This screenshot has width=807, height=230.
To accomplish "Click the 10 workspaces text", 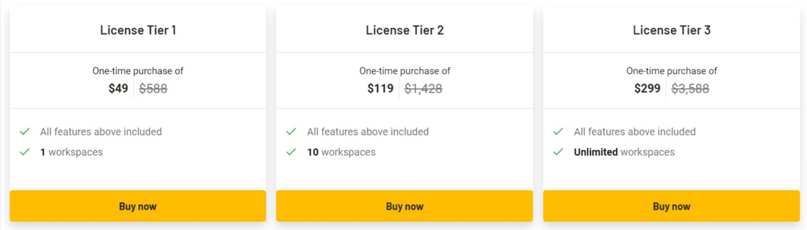I will point(341,152).
